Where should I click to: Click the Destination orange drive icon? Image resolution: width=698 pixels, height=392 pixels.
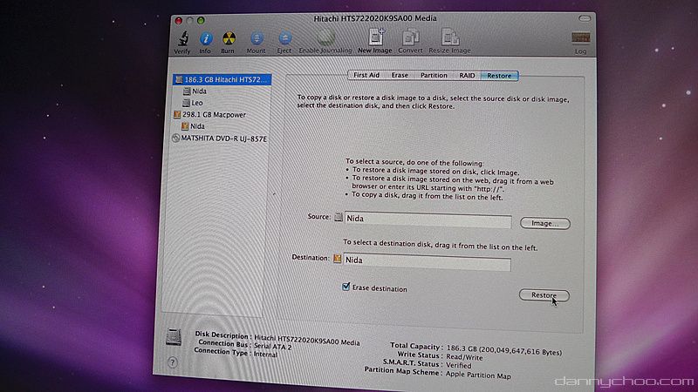coord(337,258)
